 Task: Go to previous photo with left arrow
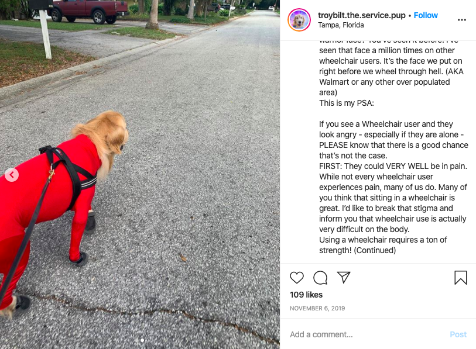pos(12,175)
